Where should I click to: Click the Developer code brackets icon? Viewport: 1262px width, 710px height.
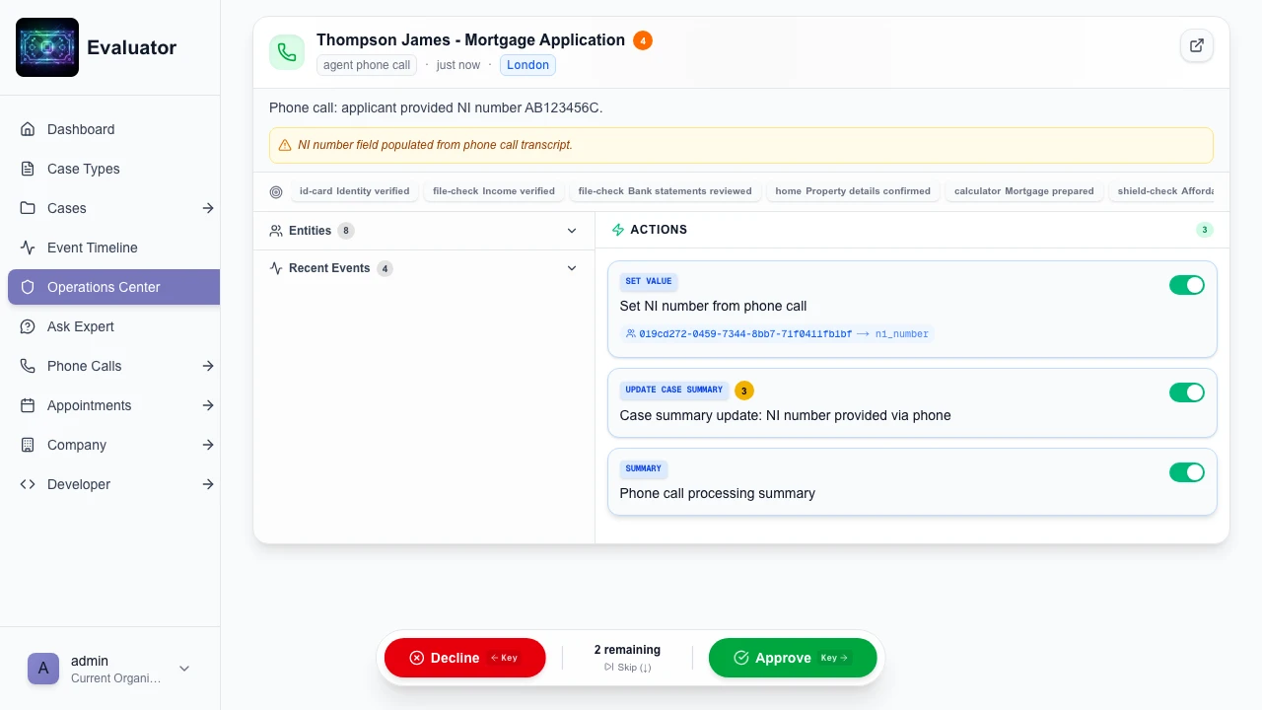[x=28, y=484]
